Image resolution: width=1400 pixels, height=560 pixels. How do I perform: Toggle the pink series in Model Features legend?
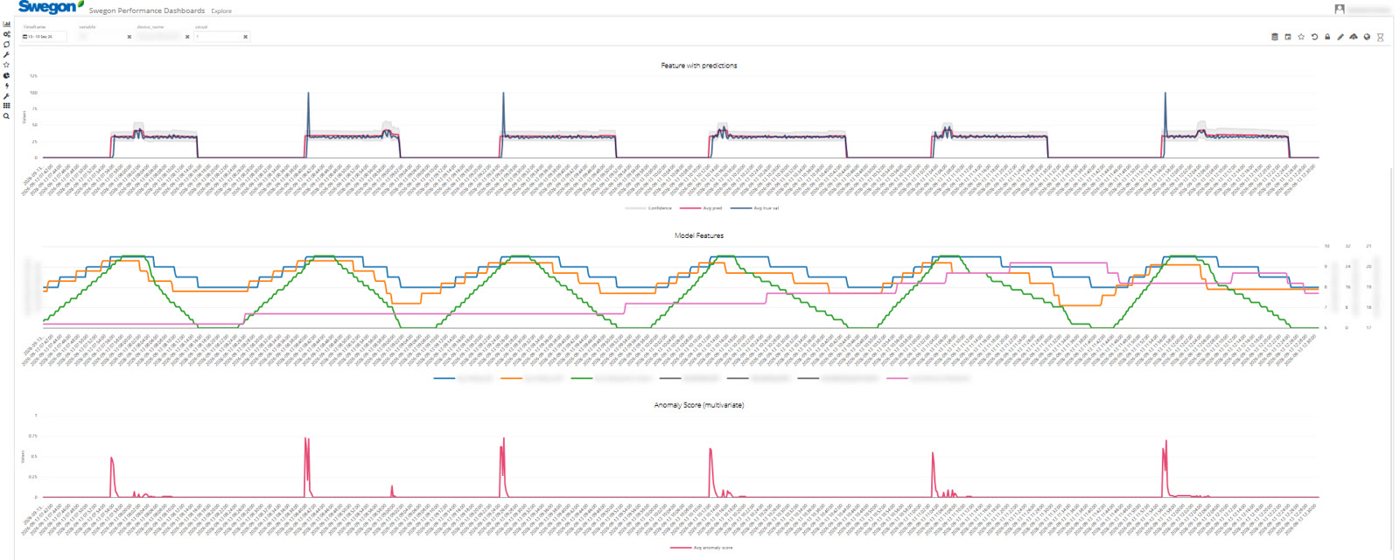[x=928, y=379]
